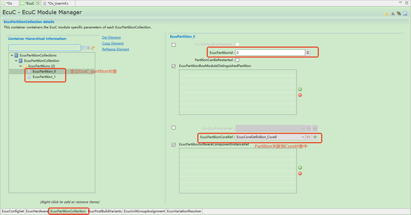The image size is (411, 215).
Task: Open reference list icon beside EcucPartitionCoreRef
Action: pyautogui.click(x=309, y=137)
